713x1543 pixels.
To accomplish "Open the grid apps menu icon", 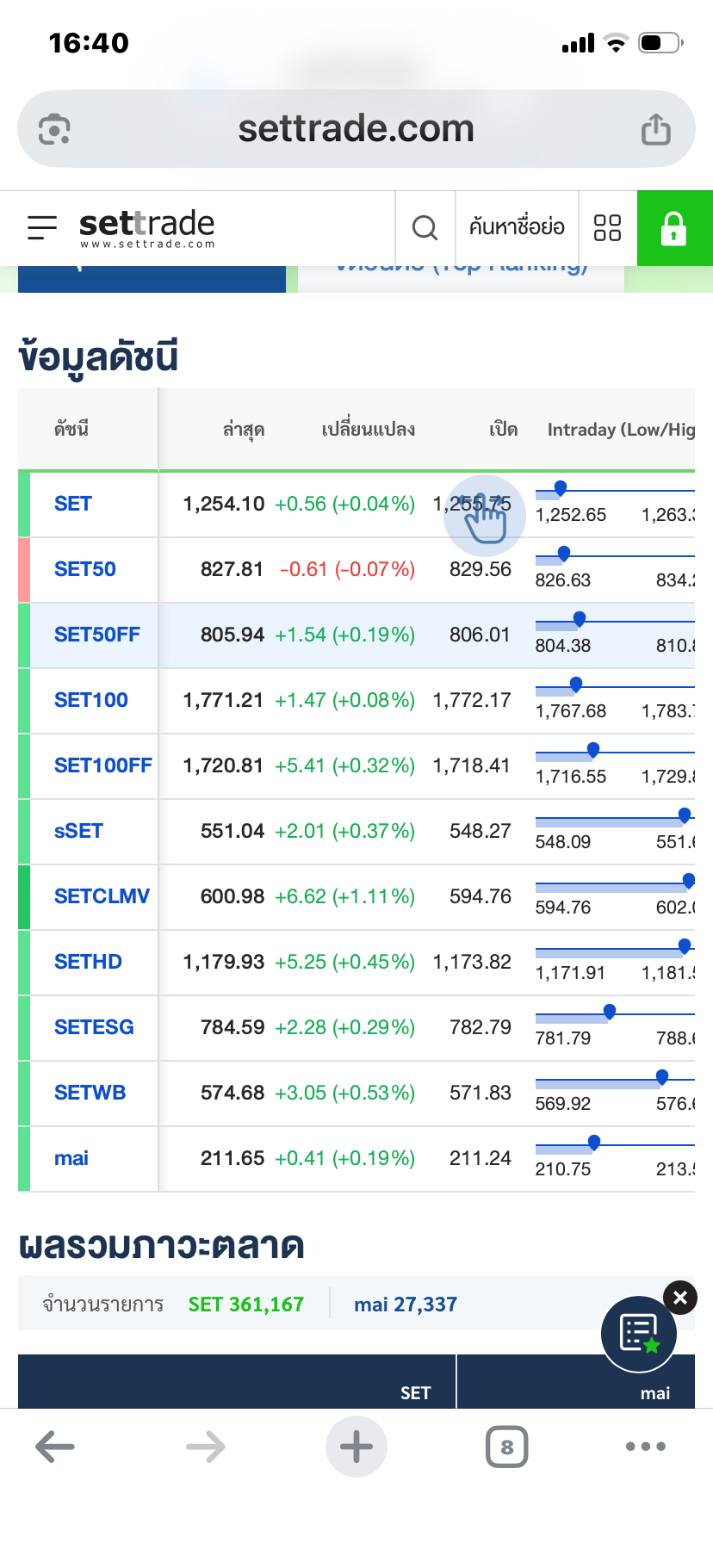I will [x=607, y=227].
